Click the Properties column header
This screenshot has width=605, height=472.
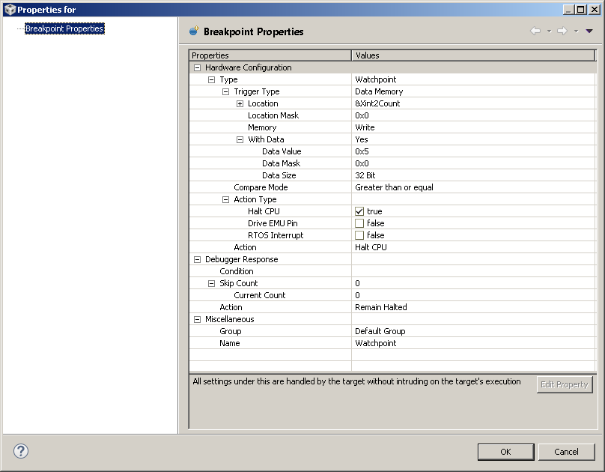270,55
